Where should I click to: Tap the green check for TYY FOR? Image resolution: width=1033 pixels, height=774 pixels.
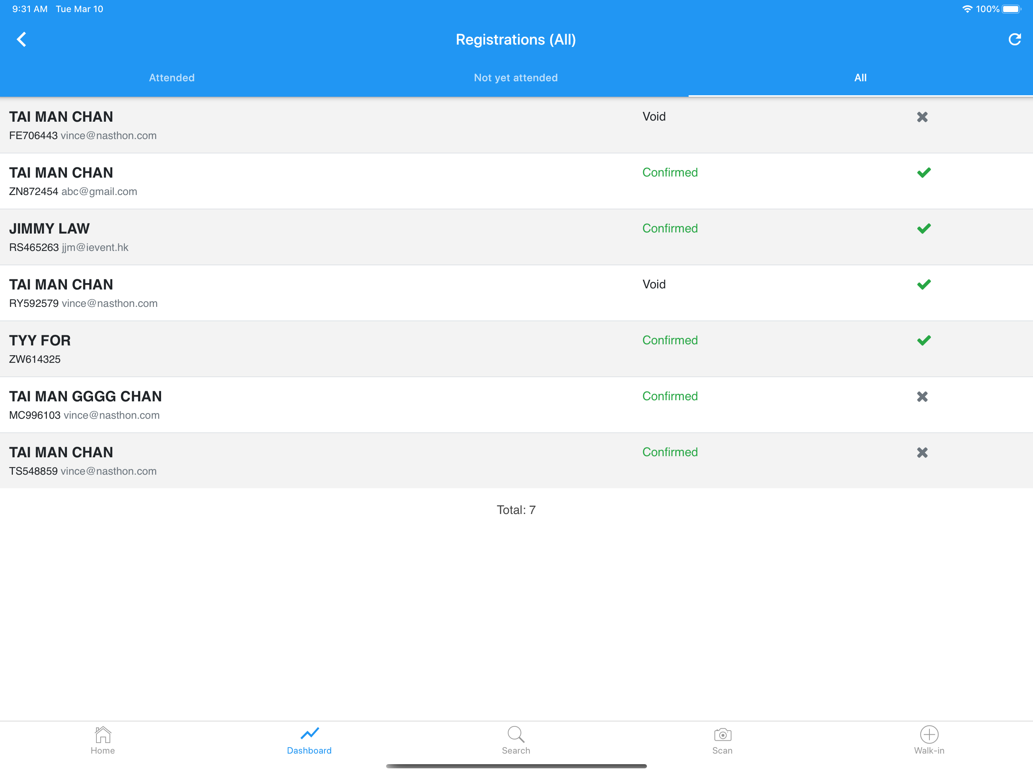[924, 340]
